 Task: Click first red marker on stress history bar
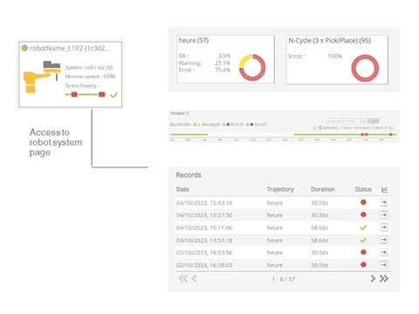(74, 94)
